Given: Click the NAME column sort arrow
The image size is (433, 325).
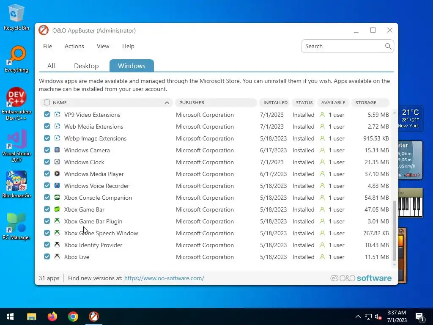Looking at the screenshot, I should 167,102.
